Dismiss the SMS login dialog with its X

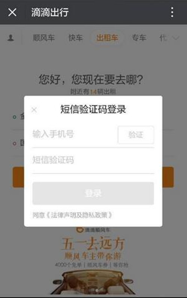pyautogui.click(x=34, y=110)
